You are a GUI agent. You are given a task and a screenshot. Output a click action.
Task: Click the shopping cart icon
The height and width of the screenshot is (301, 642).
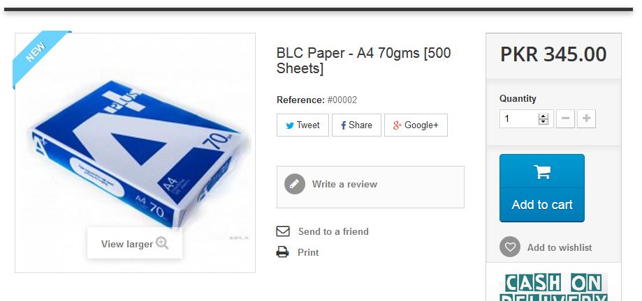pyautogui.click(x=542, y=171)
